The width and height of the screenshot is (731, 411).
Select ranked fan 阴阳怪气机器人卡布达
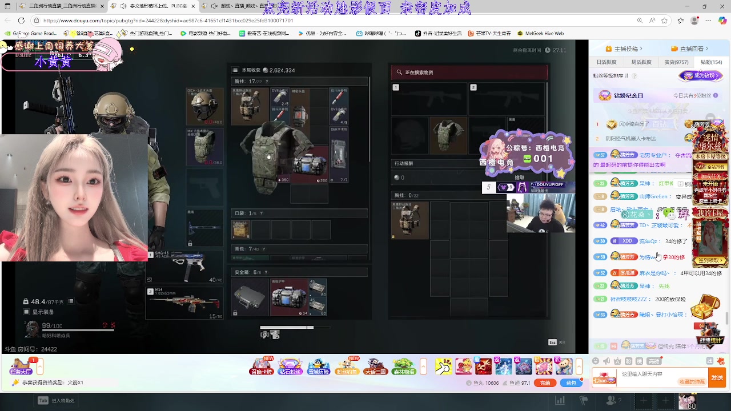click(x=630, y=139)
